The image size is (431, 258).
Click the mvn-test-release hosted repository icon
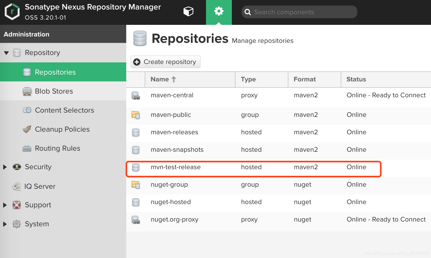[136, 167]
